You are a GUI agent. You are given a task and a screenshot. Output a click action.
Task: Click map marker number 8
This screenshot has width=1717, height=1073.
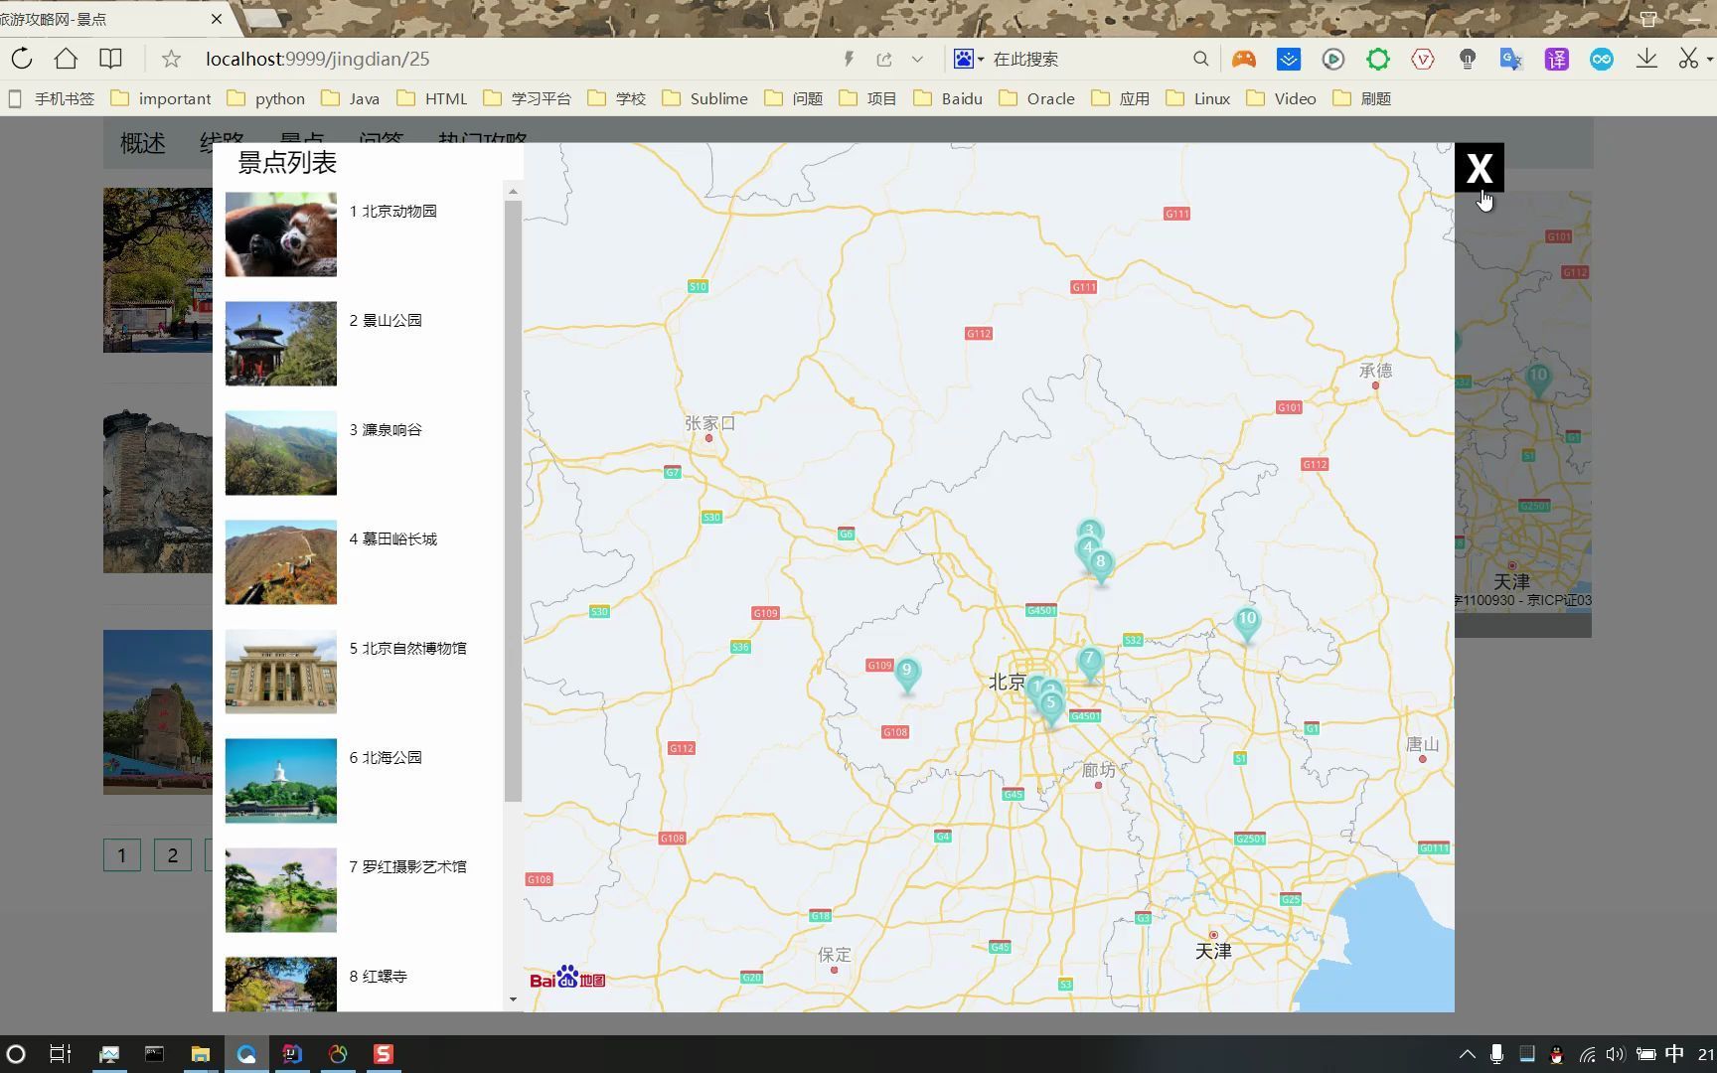pyautogui.click(x=1101, y=565)
